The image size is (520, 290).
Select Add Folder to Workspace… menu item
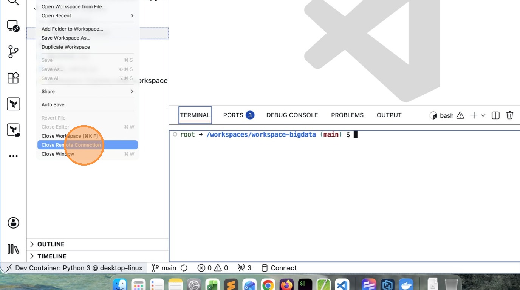(x=88, y=29)
